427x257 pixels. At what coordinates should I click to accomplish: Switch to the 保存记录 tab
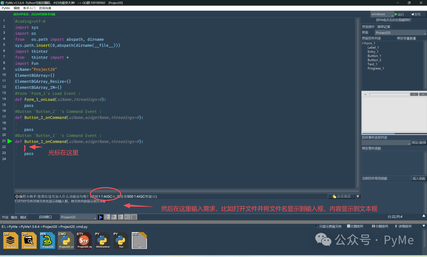click(x=384, y=26)
